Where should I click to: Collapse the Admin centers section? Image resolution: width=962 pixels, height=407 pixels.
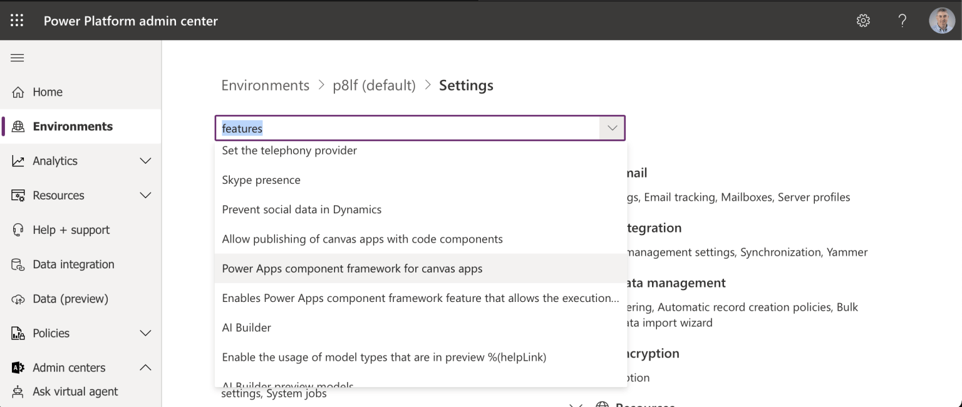click(145, 368)
